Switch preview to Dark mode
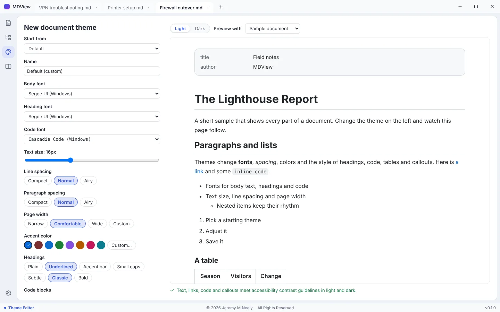 (200, 28)
